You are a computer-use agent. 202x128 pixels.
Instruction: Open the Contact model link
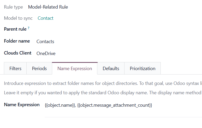pyautogui.click(x=45, y=18)
